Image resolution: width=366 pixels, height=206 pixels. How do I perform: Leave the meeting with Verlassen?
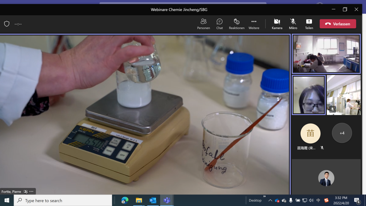(x=338, y=24)
